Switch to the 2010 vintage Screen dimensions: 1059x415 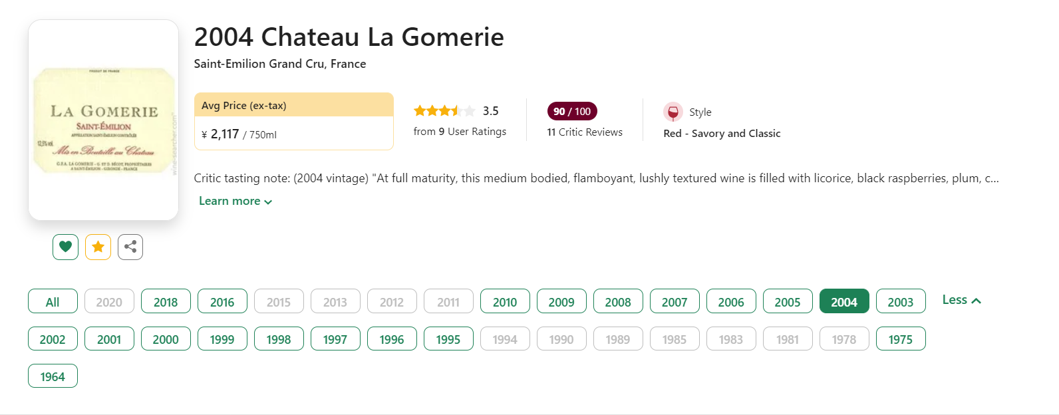(x=505, y=301)
